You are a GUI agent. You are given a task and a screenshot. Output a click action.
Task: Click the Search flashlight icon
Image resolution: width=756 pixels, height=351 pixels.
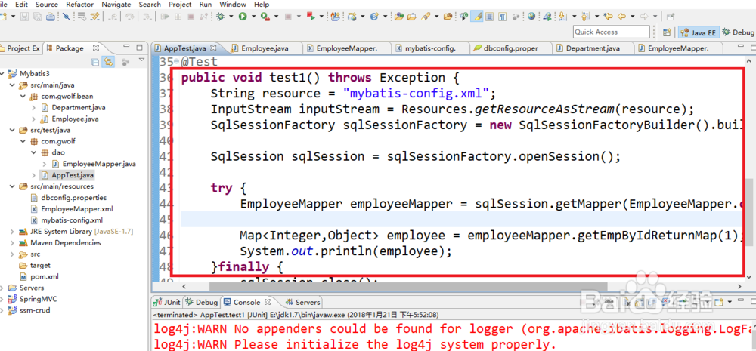click(x=425, y=17)
